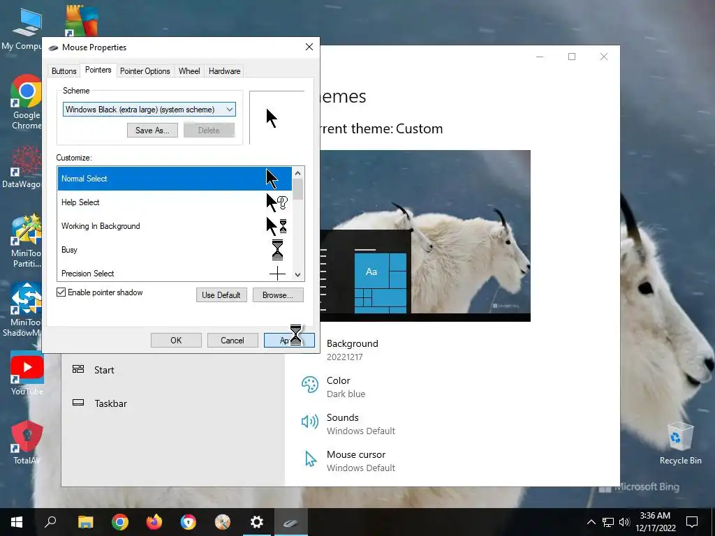The width and height of the screenshot is (715, 536).
Task: Select Normal Select pointer row
Action: (175, 179)
